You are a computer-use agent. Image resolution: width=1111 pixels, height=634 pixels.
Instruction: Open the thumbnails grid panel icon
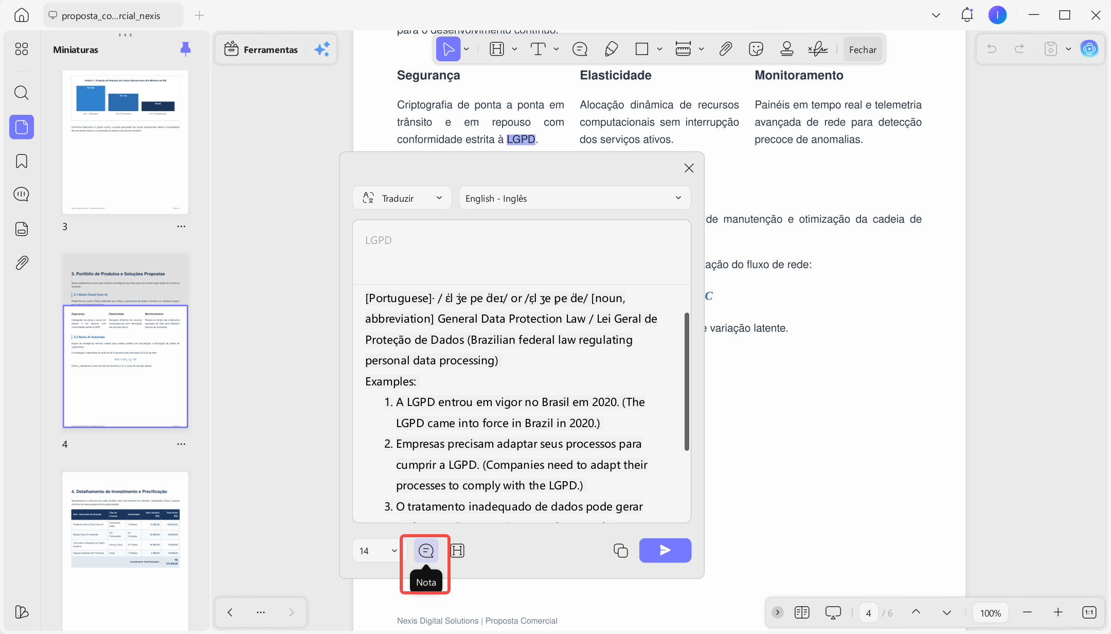coord(22,49)
